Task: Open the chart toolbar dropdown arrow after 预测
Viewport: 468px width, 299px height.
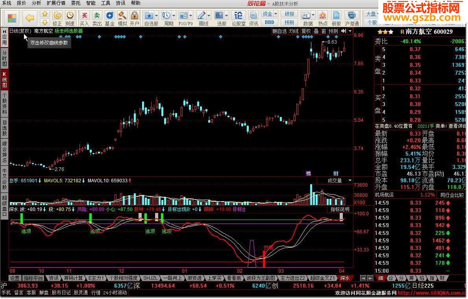Action: tap(350, 31)
